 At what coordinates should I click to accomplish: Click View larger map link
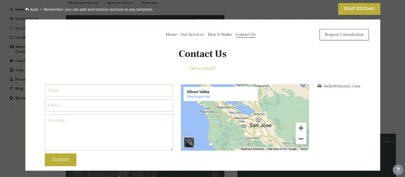pyautogui.click(x=198, y=97)
